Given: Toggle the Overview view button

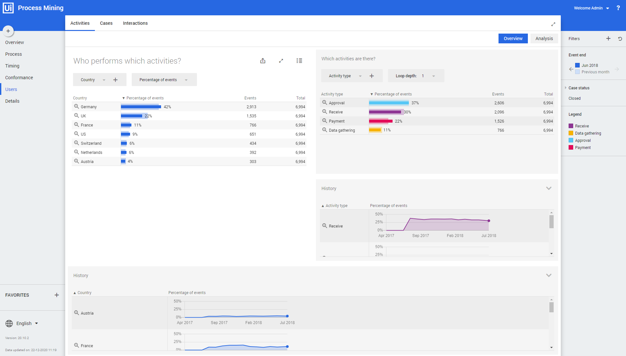Looking at the screenshot, I should tap(513, 38).
